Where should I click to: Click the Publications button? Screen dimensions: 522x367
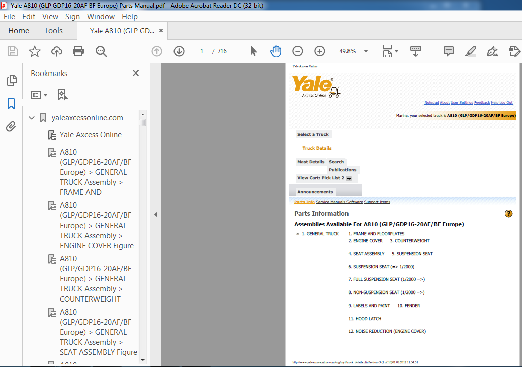coord(342,170)
